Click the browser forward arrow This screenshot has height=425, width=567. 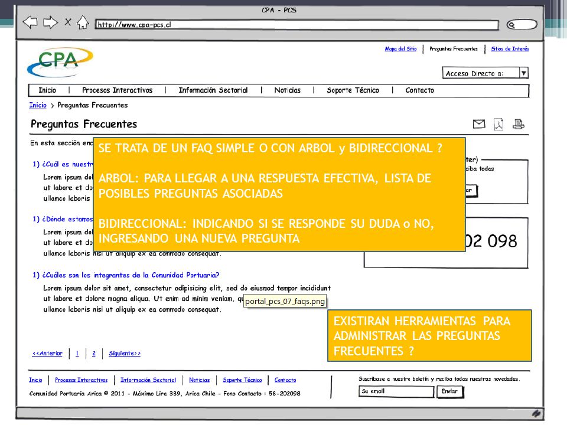pos(50,22)
